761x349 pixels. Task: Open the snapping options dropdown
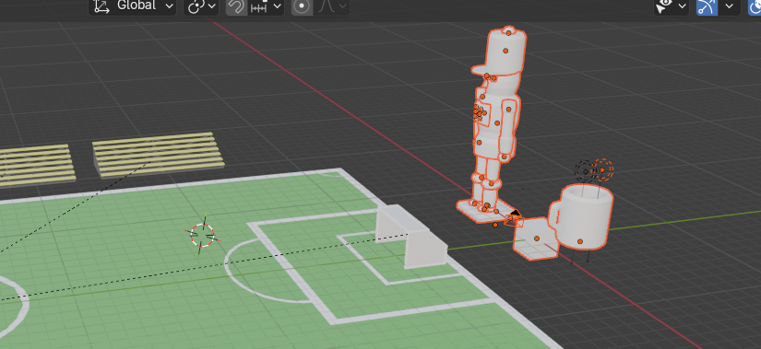pos(266,6)
